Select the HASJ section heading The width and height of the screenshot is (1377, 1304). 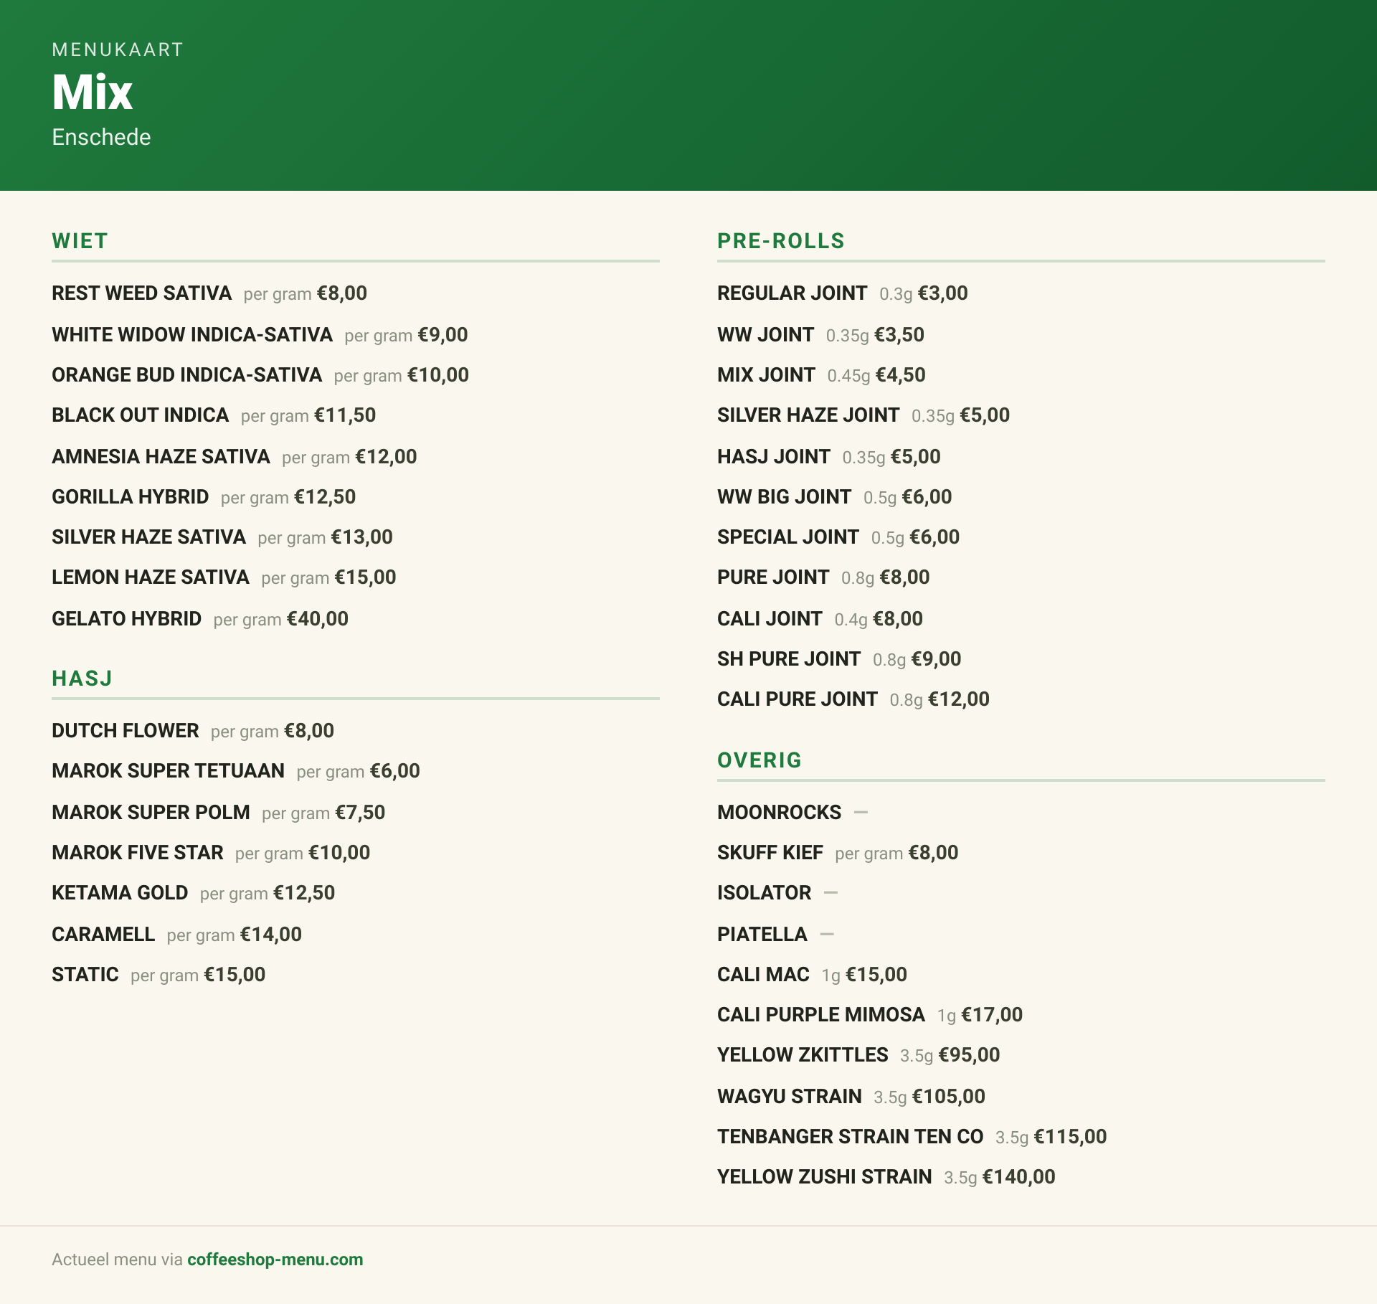click(82, 679)
